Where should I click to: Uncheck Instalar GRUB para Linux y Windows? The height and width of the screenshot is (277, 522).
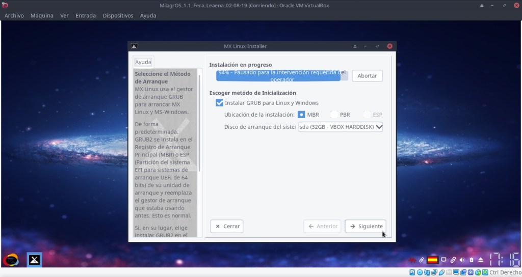tap(220, 103)
